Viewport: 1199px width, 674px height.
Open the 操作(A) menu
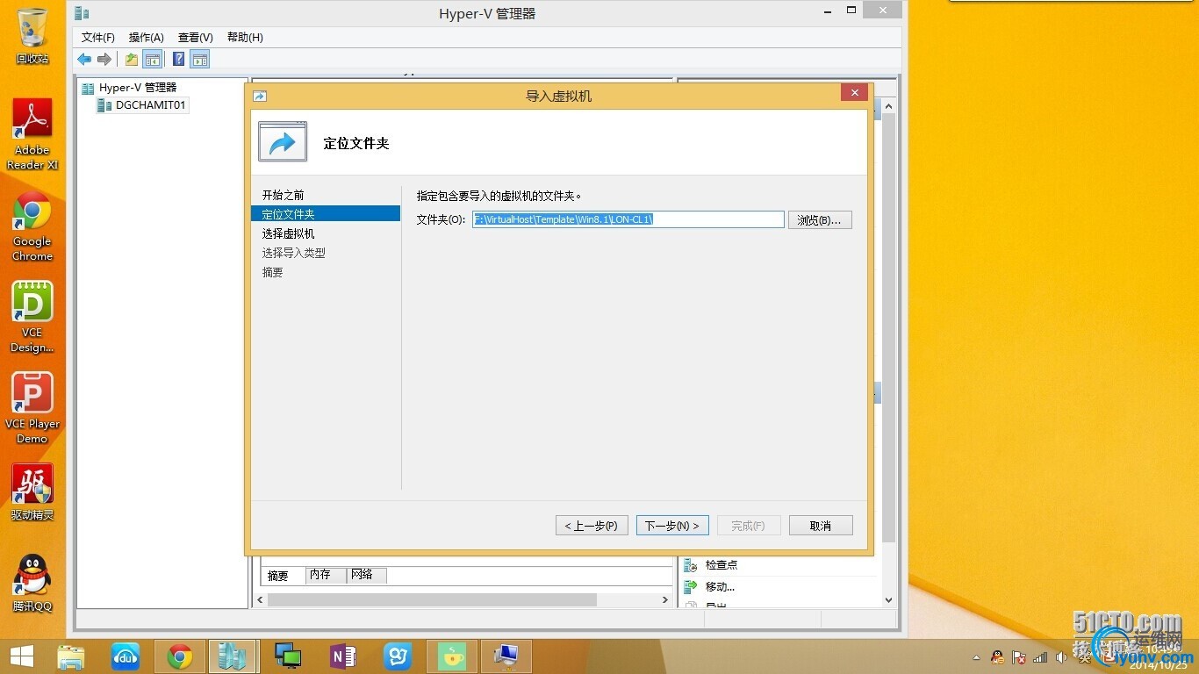pos(147,38)
